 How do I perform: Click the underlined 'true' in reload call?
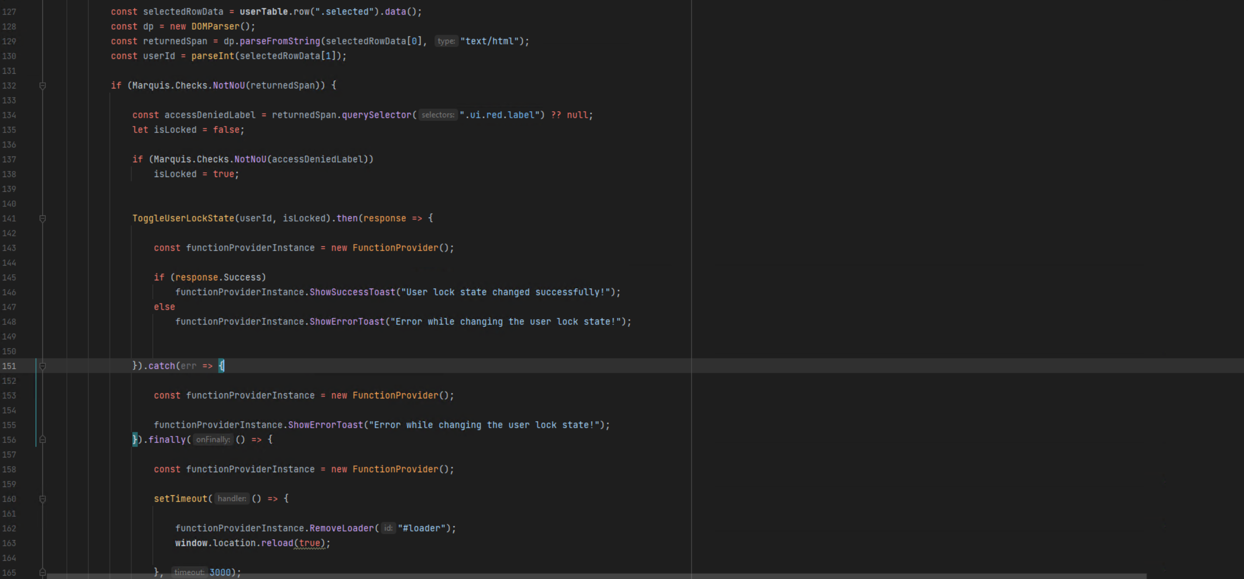[x=309, y=543]
